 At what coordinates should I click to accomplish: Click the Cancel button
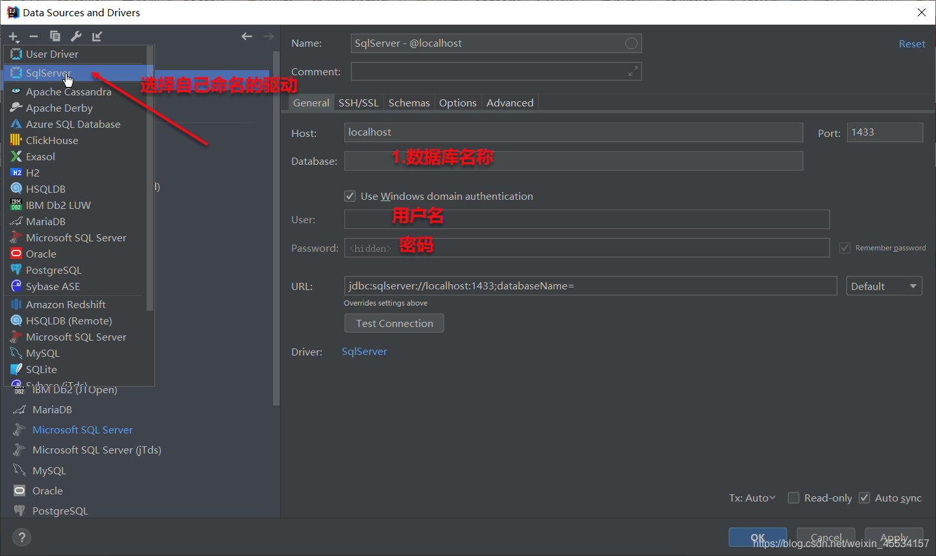(x=826, y=537)
